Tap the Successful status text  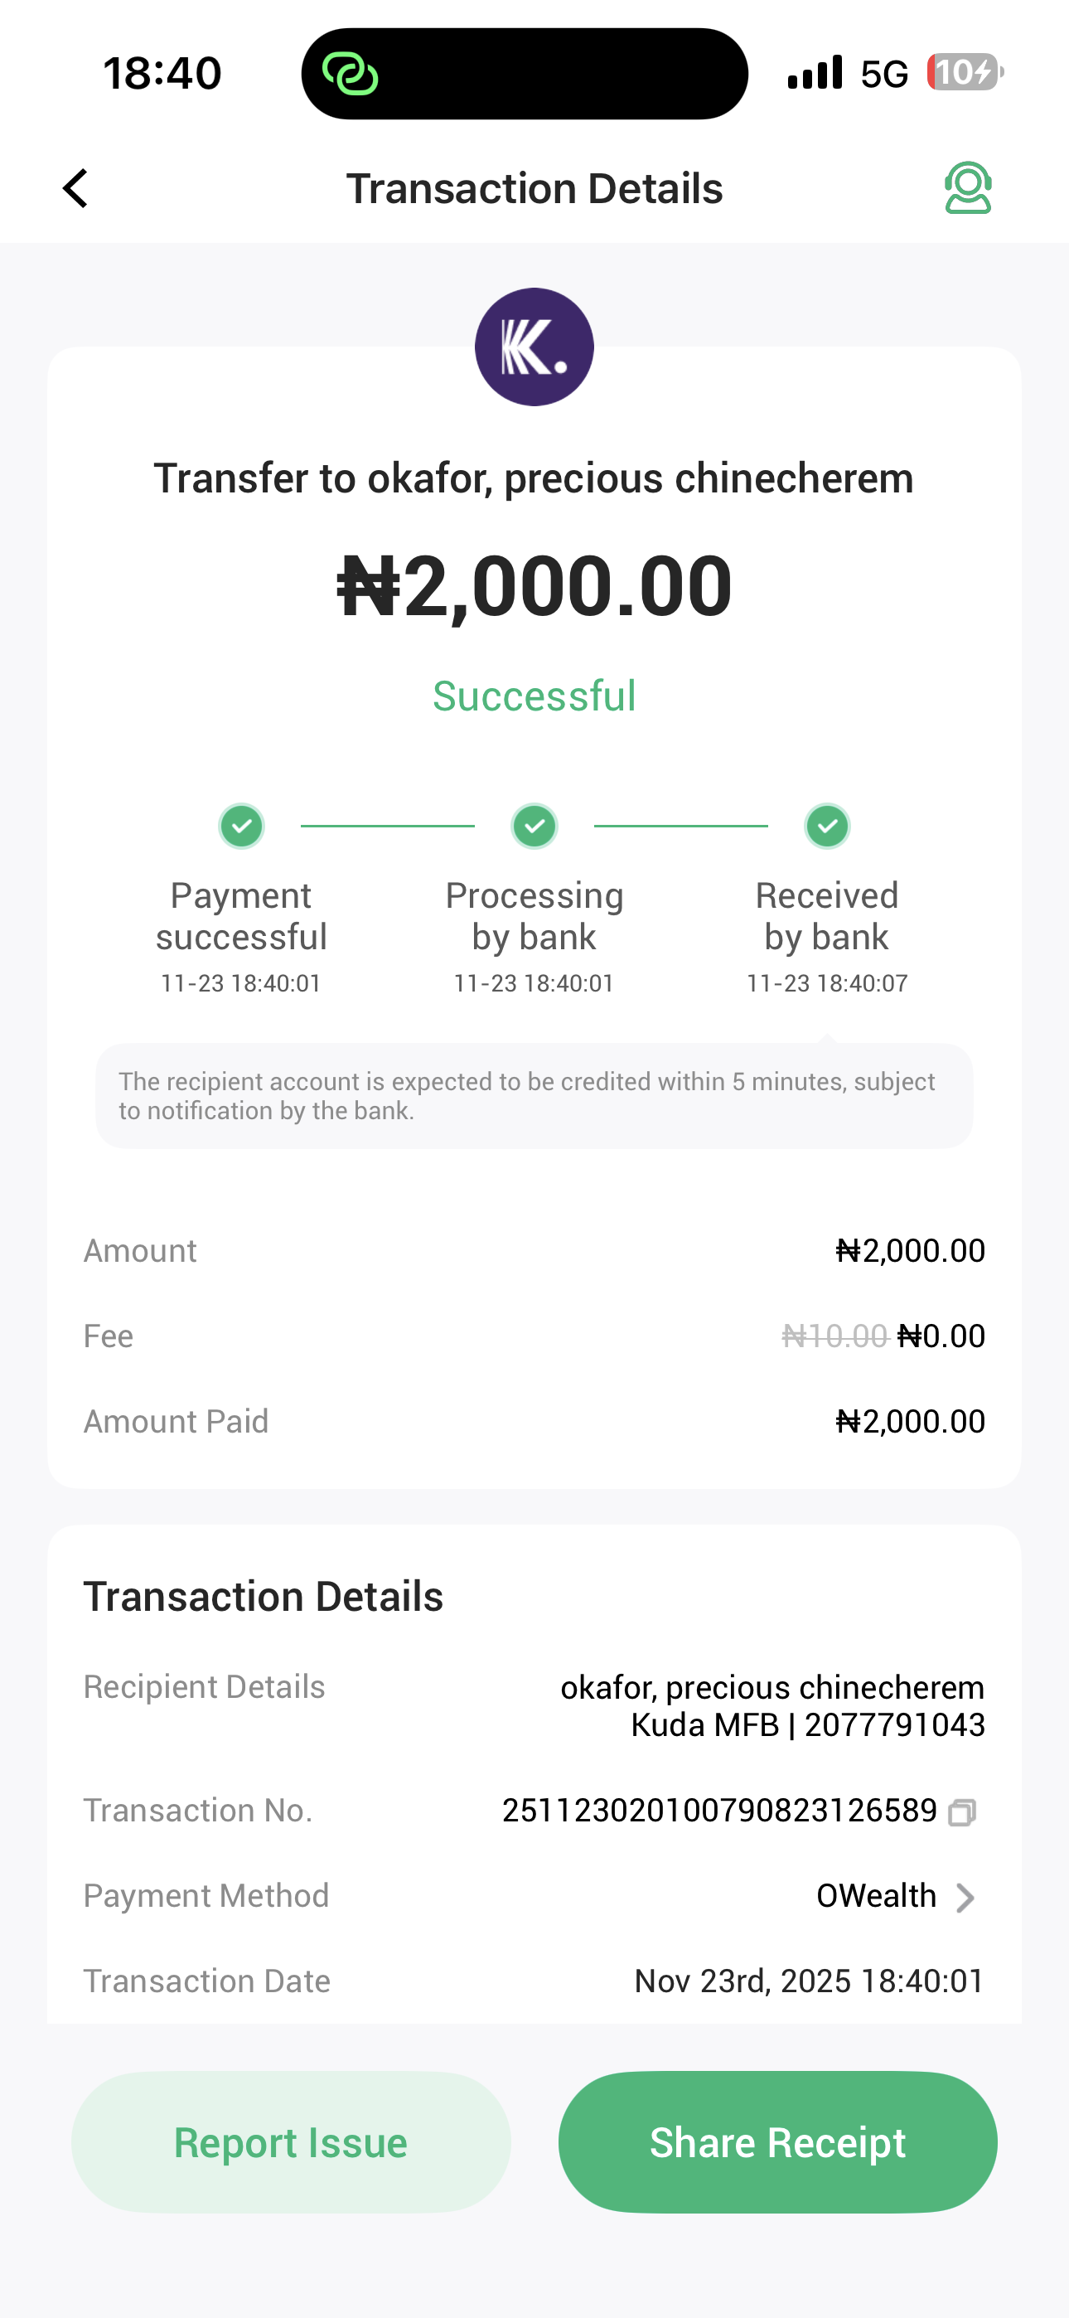point(534,696)
